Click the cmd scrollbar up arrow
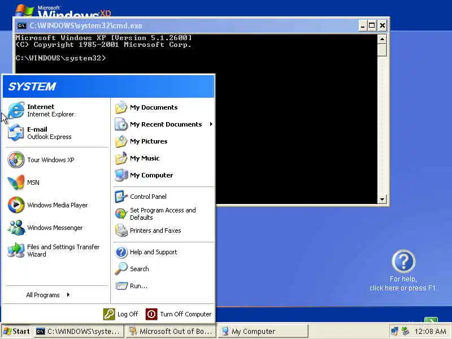This screenshot has height=339, width=452. (x=382, y=38)
